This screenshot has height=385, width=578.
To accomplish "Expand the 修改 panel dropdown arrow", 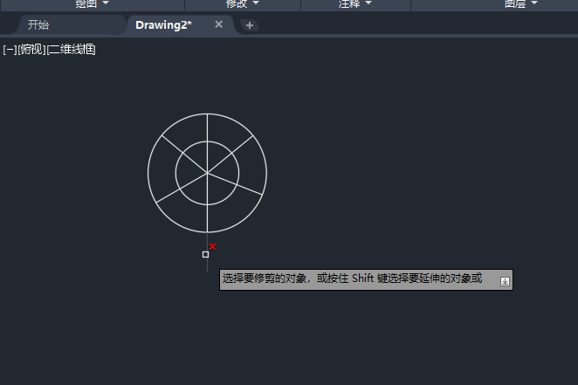I will pyautogui.click(x=256, y=3).
